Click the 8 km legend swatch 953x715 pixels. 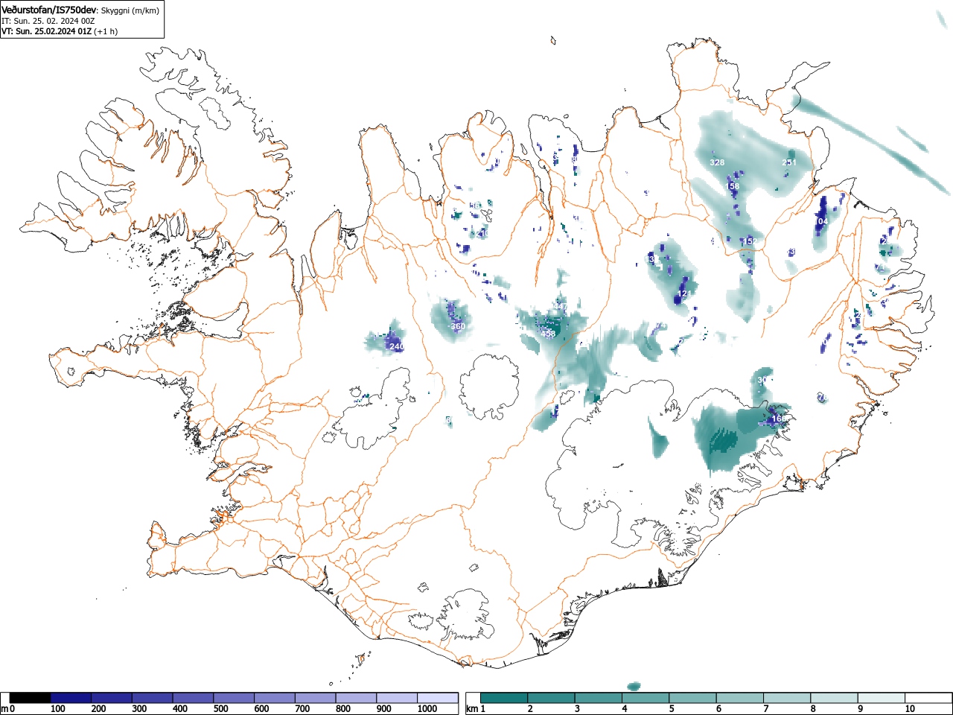click(x=834, y=698)
